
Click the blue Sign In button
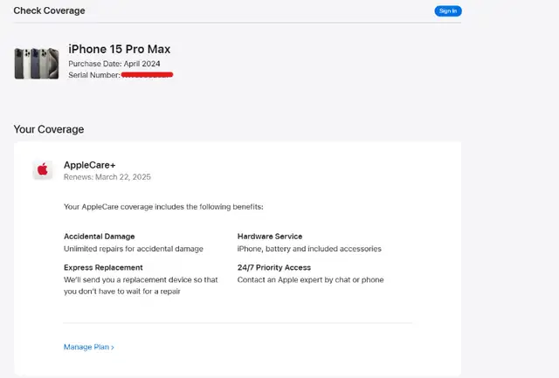[448, 11]
